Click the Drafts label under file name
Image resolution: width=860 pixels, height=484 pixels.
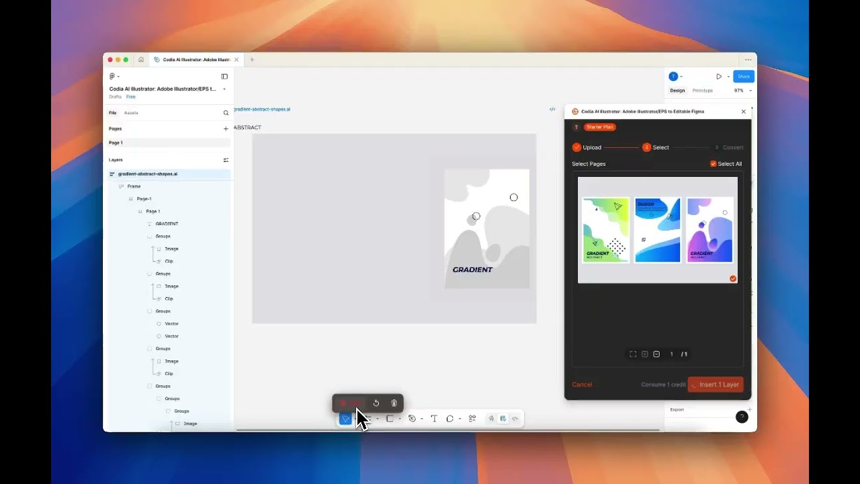116,97
